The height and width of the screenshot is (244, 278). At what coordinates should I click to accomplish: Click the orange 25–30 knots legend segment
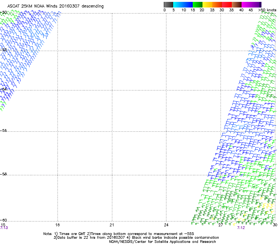pos(217,5)
